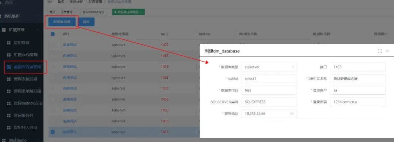Click the 服务地址 field showing 10.255.36.66

[x=269, y=113]
